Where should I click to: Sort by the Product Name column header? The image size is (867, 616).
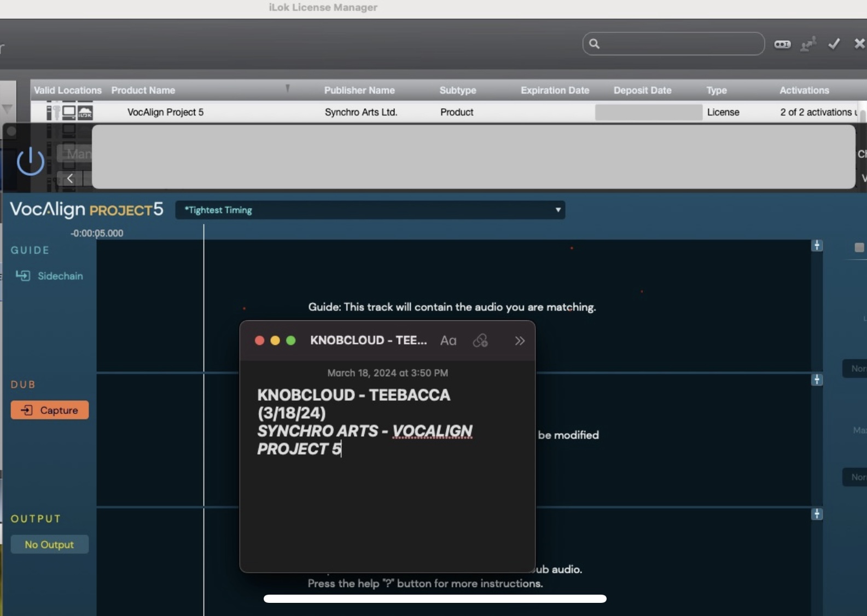pyautogui.click(x=143, y=90)
